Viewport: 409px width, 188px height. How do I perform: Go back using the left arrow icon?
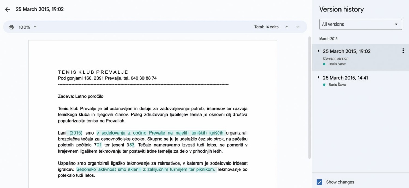click(x=7, y=9)
